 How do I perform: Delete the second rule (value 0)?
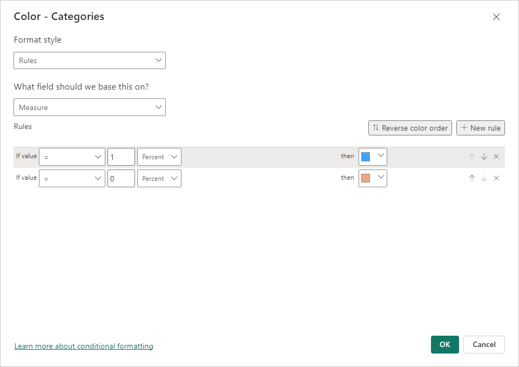pos(496,178)
